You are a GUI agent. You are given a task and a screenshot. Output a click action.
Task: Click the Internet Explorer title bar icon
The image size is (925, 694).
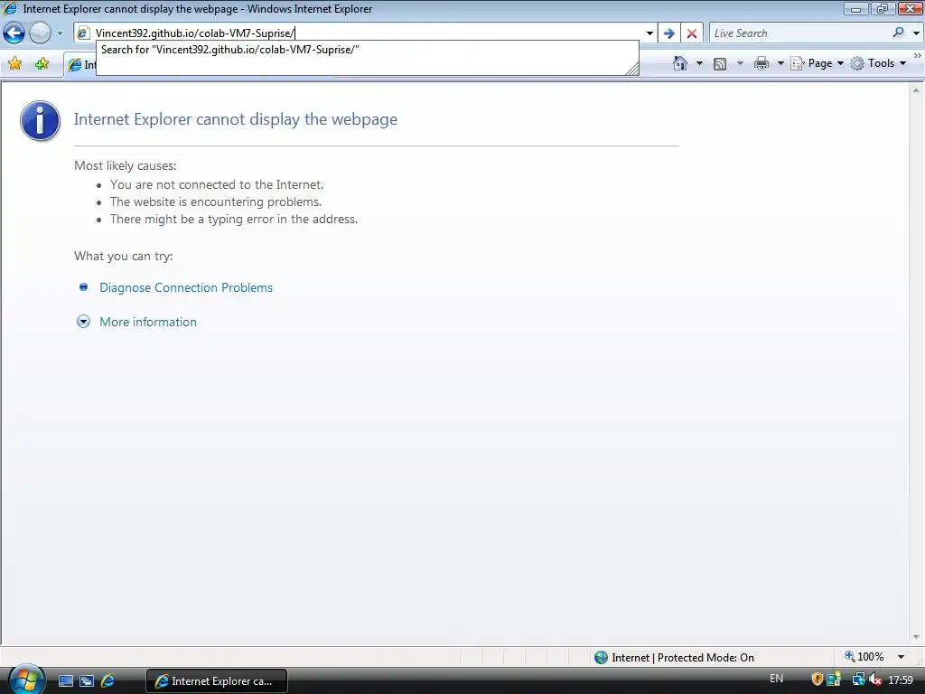click(x=11, y=8)
